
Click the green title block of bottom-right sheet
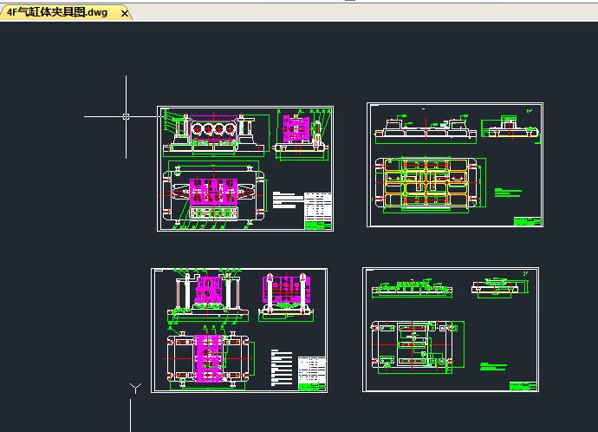tap(523, 386)
